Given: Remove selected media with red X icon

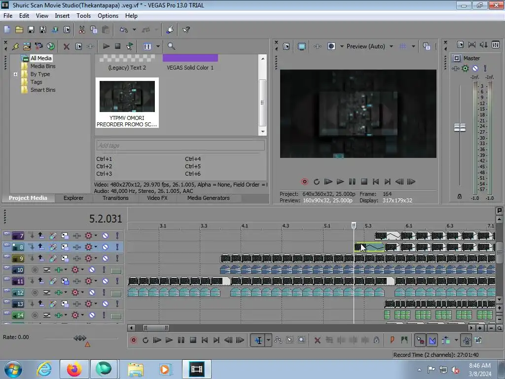Looking at the screenshot, I should tap(67, 46).
